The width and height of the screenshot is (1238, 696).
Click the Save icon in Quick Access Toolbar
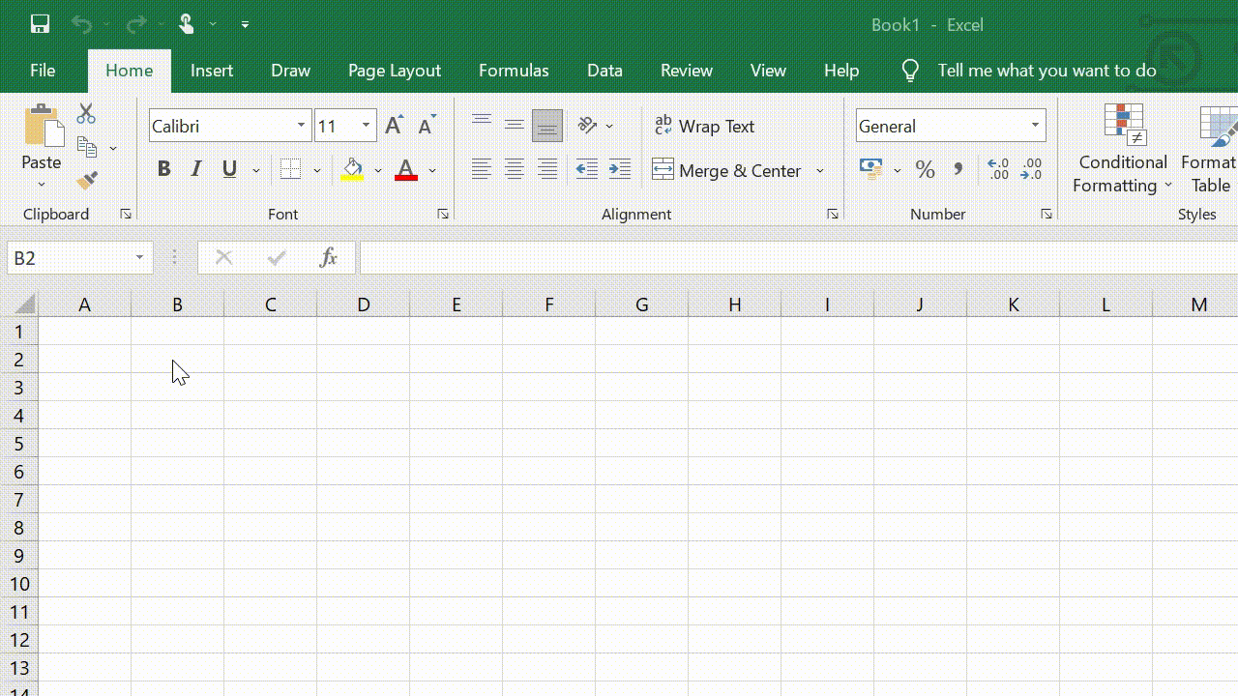click(40, 24)
